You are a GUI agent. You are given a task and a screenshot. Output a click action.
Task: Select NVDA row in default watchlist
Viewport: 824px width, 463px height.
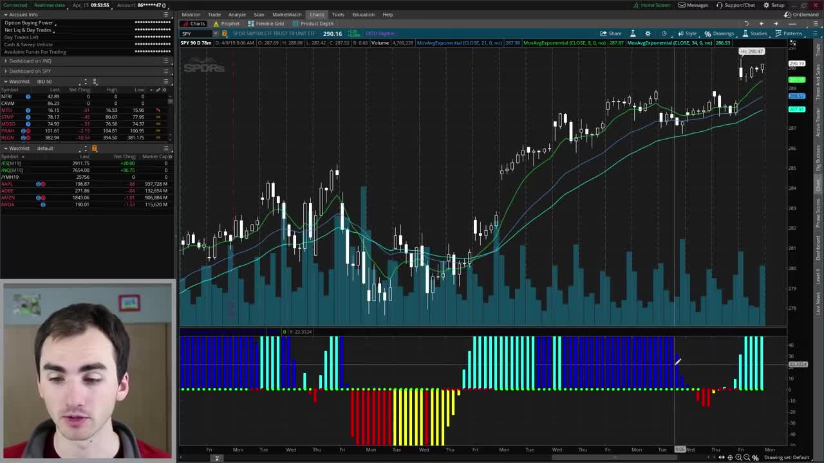[85, 204]
